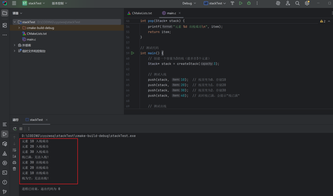Expand the cmake-build-debug folder
Viewport: 333px width, 196px height.
tap(19, 28)
